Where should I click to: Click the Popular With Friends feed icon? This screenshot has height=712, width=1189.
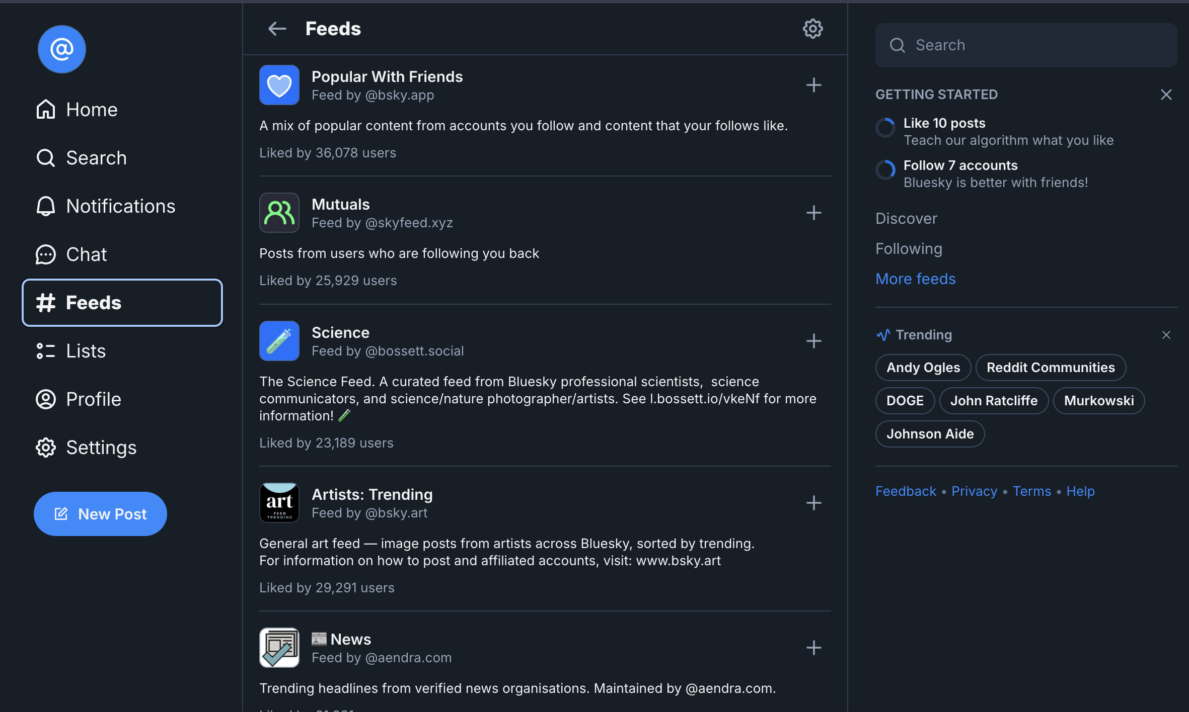[x=279, y=84]
